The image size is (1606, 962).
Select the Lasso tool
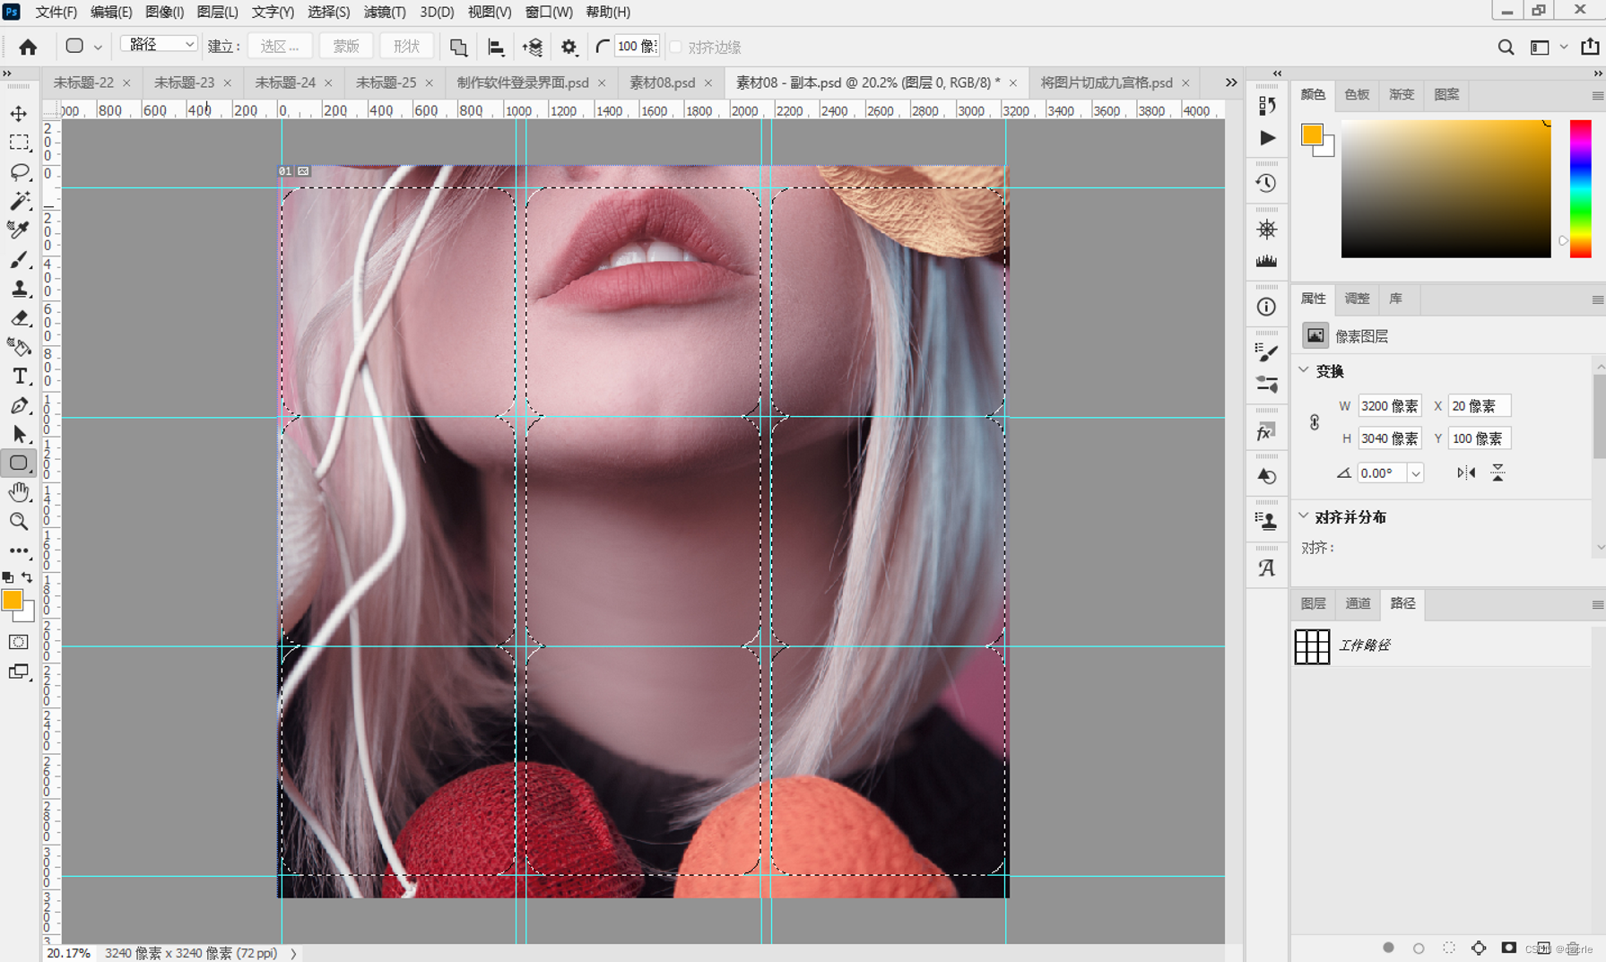[x=19, y=172]
